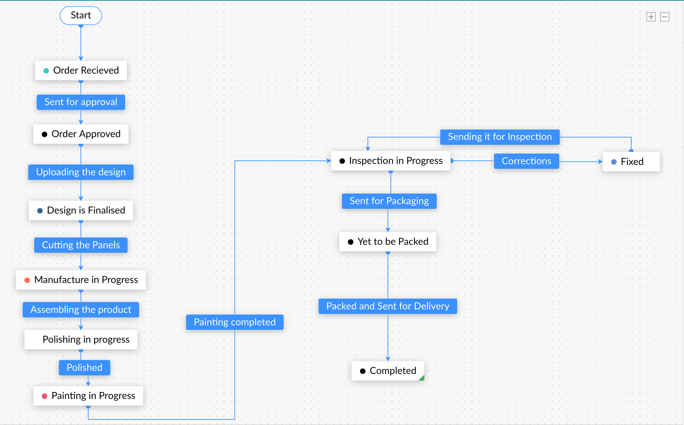The width and height of the screenshot is (684, 425).
Task: Select the Order Recieved state
Action: coord(81,70)
